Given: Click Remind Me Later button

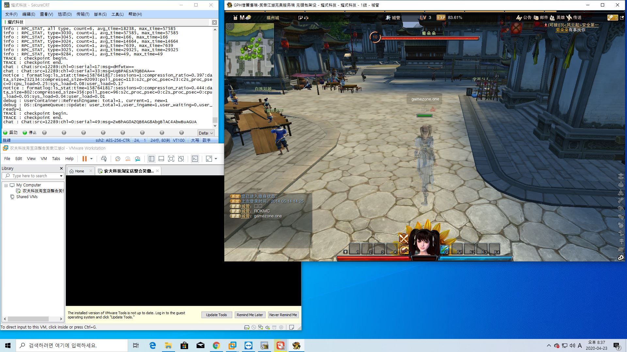Looking at the screenshot, I should (249, 315).
